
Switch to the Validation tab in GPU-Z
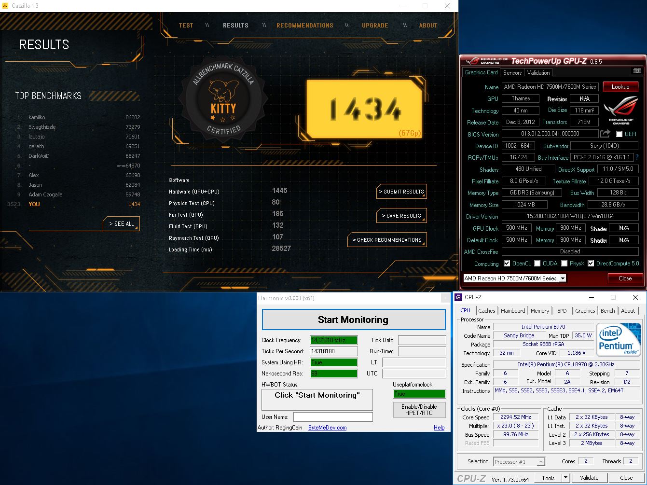(x=538, y=73)
